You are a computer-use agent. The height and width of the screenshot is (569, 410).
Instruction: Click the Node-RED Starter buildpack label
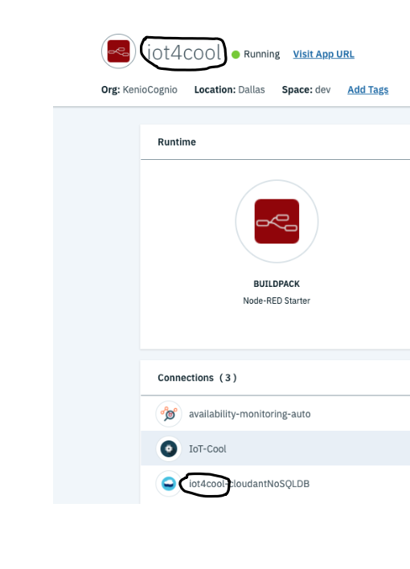coord(277,301)
